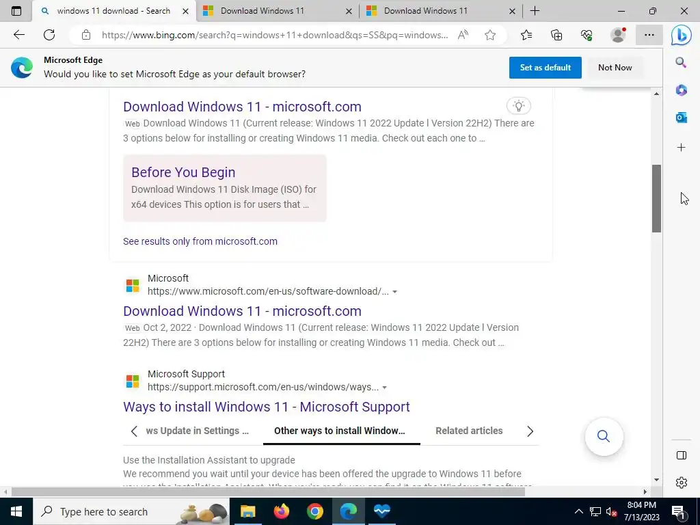Open sidebar Search icon
The width and height of the screenshot is (700, 525).
click(x=681, y=62)
